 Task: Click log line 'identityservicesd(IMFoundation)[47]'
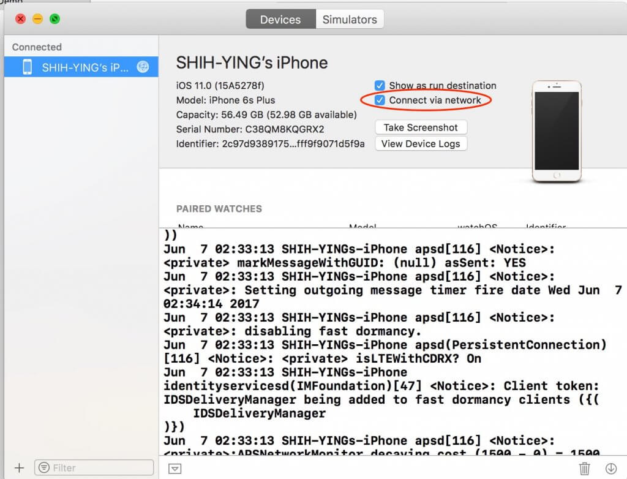point(381,386)
